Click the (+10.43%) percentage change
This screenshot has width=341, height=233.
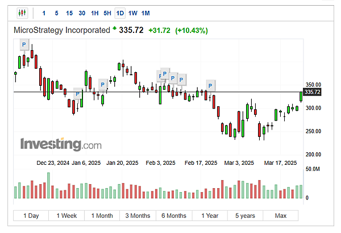[x=192, y=31]
